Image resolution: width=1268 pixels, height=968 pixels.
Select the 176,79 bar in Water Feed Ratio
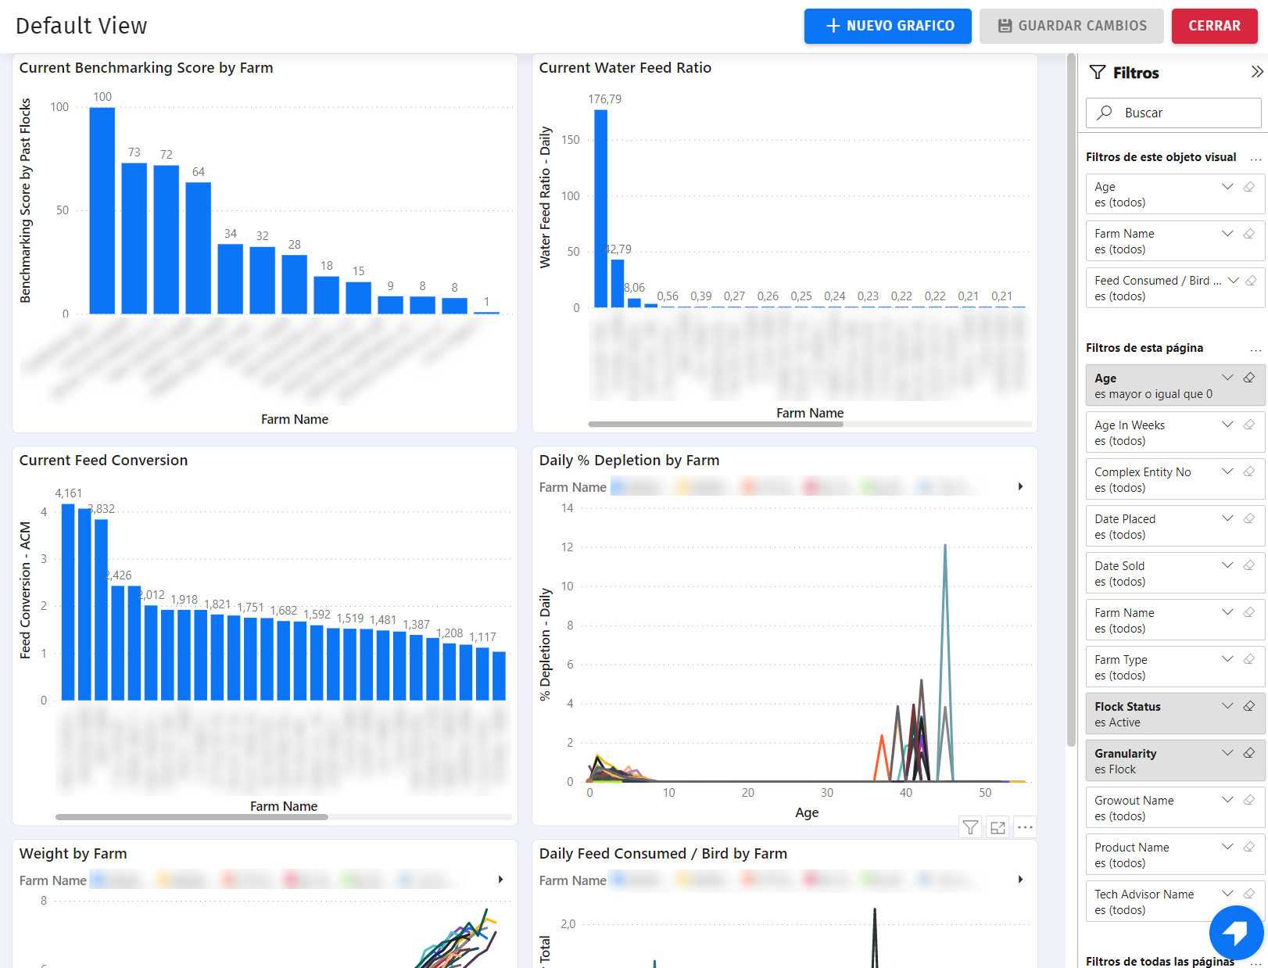pos(600,209)
